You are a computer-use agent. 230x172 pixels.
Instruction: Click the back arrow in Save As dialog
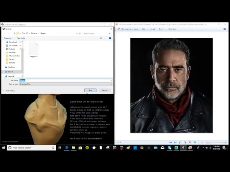(5, 33)
